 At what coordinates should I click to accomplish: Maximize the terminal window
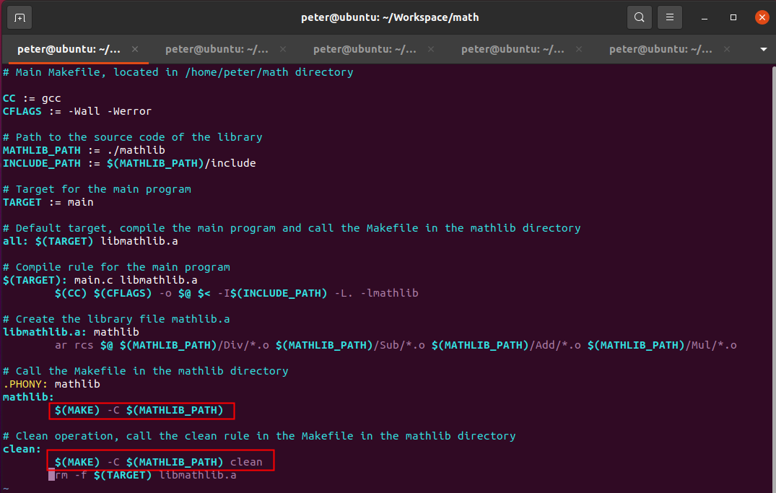tap(733, 17)
